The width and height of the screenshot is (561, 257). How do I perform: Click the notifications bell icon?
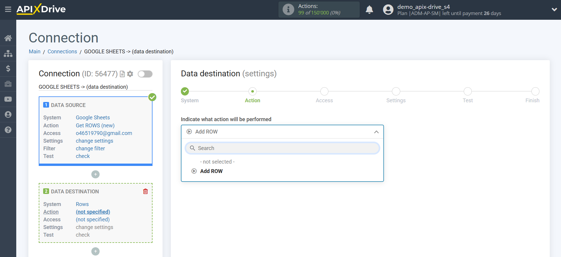tap(369, 10)
